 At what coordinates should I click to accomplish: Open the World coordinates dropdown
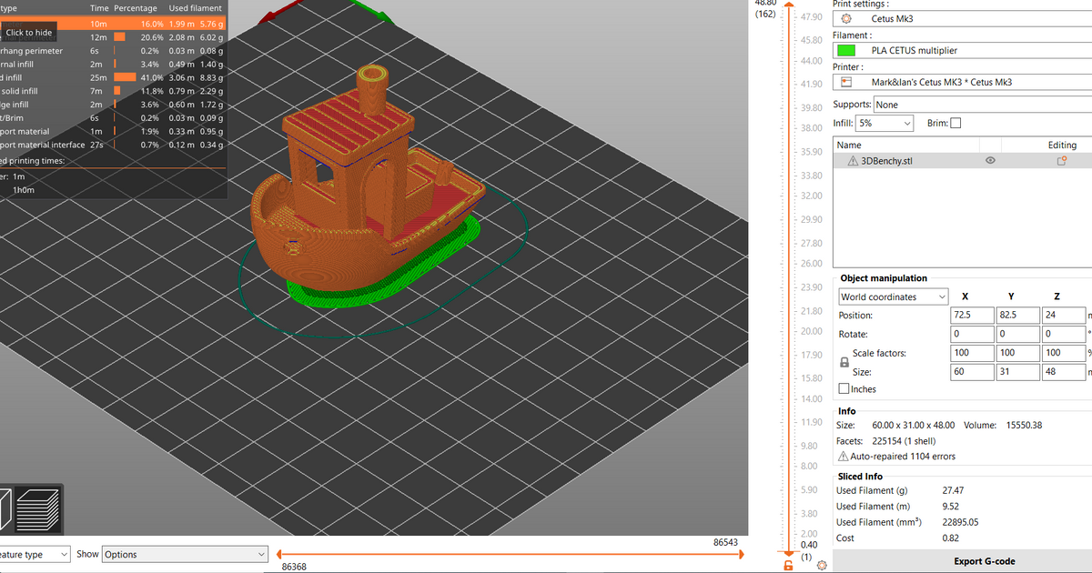click(x=892, y=296)
